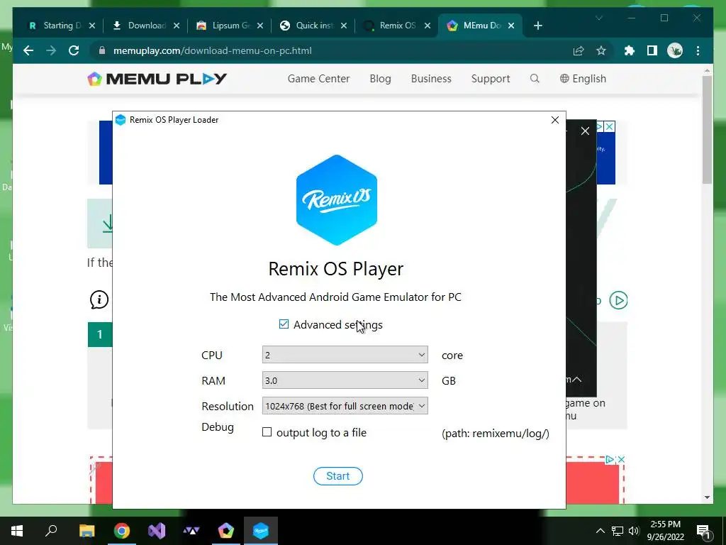Open Windows taskbar search
The image size is (726, 545).
(51, 531)
